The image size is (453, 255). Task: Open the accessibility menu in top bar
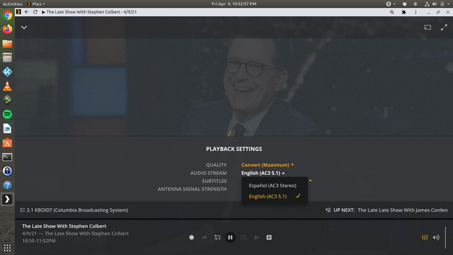[391, 4]
